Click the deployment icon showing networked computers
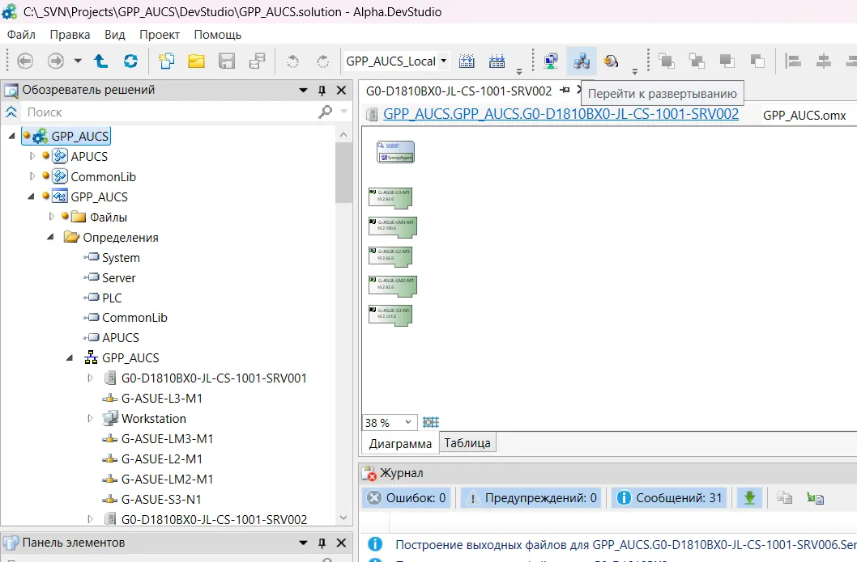 581,61
